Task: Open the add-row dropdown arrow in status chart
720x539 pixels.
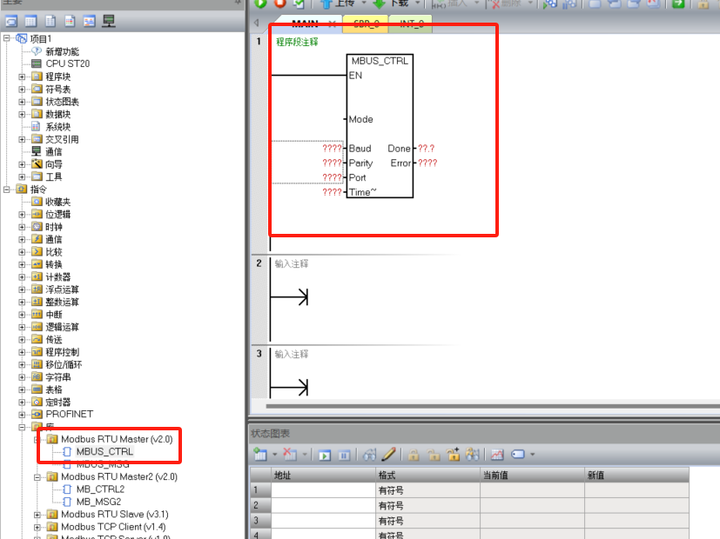Action: pos(274,455)
